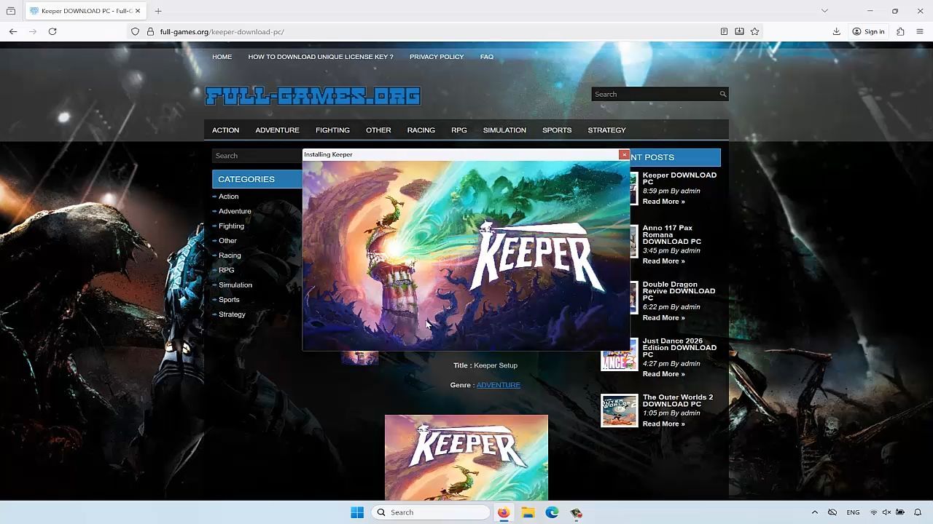Image resolution: width=933 pixels, height=524 pixels.
Task: Click the header Search input field
Action: [x=655, y=94]
